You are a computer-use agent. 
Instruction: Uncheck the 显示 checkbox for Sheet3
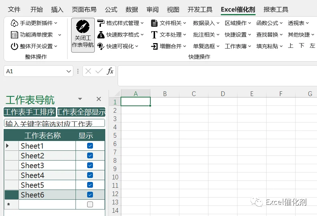(x=90, y=165)
